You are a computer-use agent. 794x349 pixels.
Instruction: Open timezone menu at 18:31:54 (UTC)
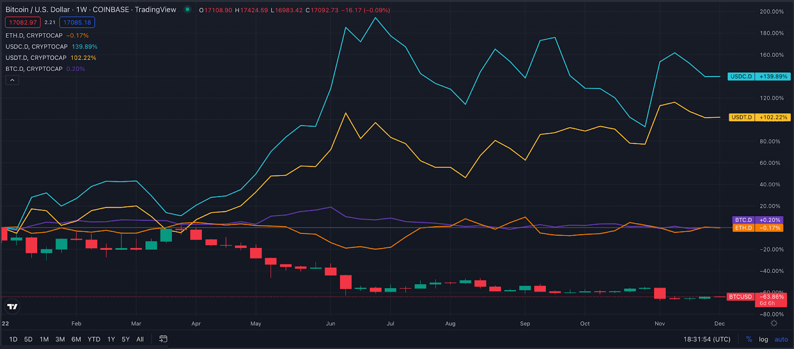click(707, 339)
